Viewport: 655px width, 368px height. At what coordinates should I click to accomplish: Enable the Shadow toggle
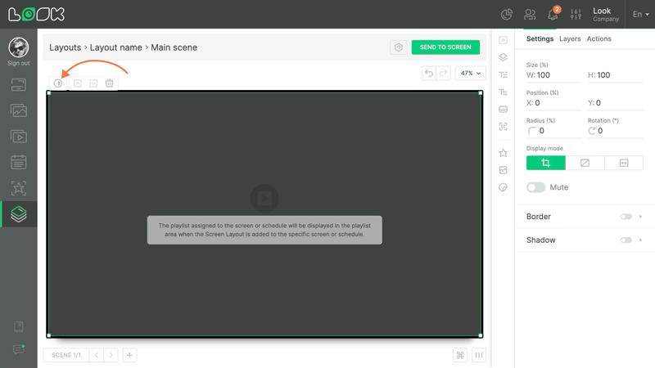tap(626, 240)
